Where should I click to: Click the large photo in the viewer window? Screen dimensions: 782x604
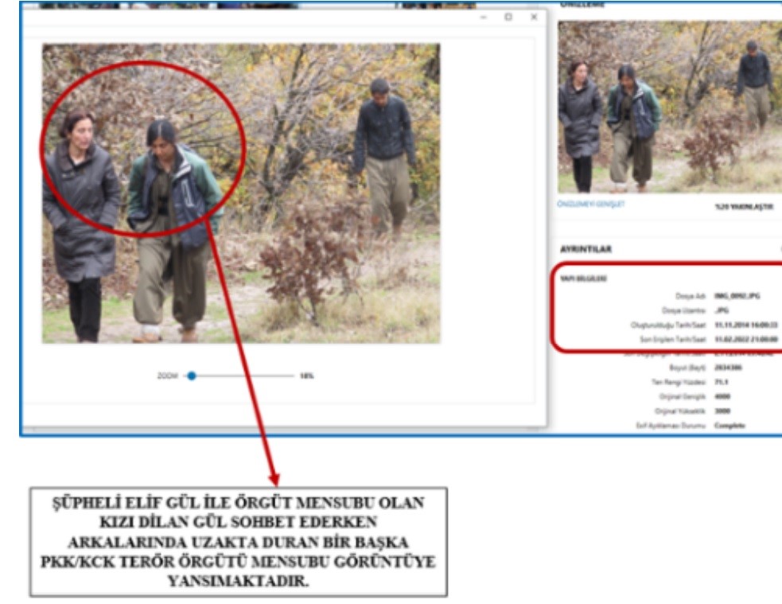tap(240, 193)
